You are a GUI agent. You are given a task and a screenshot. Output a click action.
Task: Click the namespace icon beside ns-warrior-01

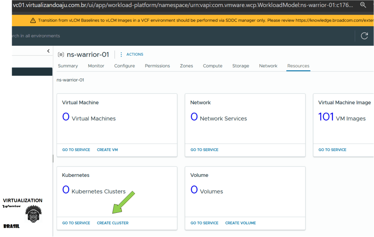(61, 55)
